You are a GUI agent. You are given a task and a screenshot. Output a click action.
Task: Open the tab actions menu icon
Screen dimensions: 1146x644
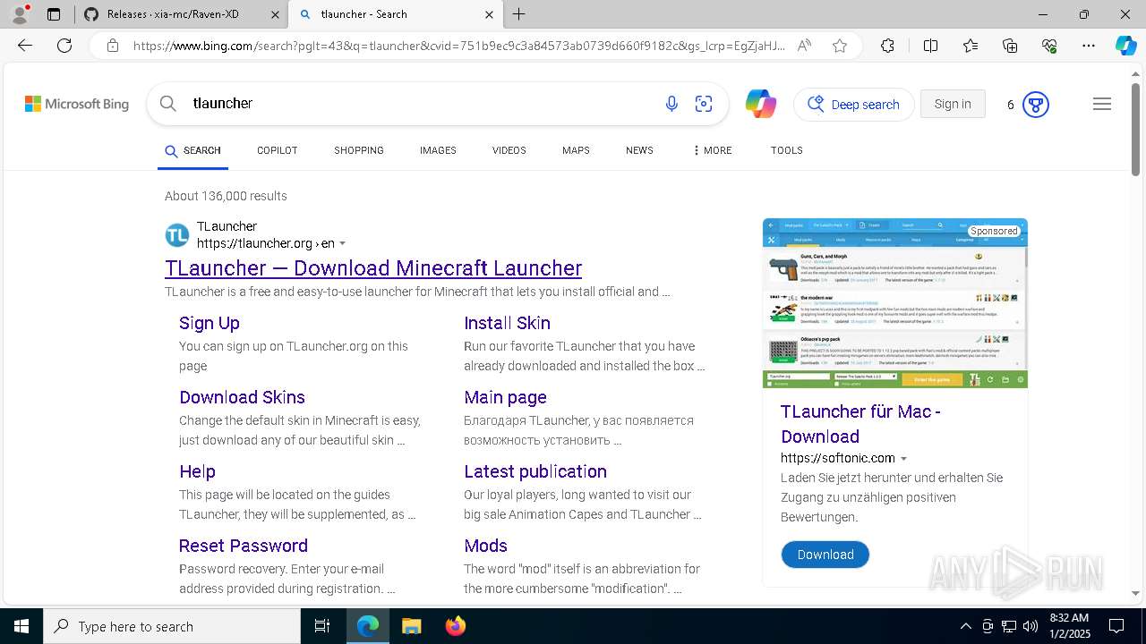[x=54, y=14]
